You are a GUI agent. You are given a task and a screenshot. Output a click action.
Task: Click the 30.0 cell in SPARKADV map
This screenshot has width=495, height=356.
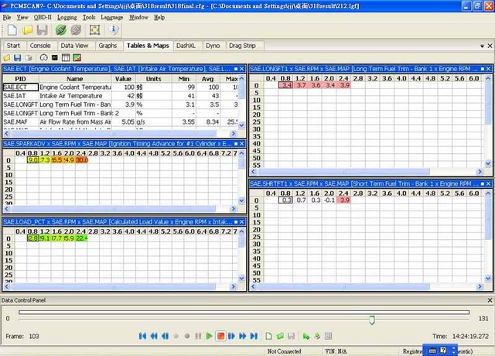click(x=81, y=160)
